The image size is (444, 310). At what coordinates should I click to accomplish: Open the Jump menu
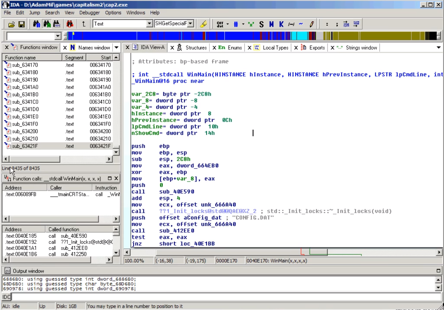pos(34,12)
